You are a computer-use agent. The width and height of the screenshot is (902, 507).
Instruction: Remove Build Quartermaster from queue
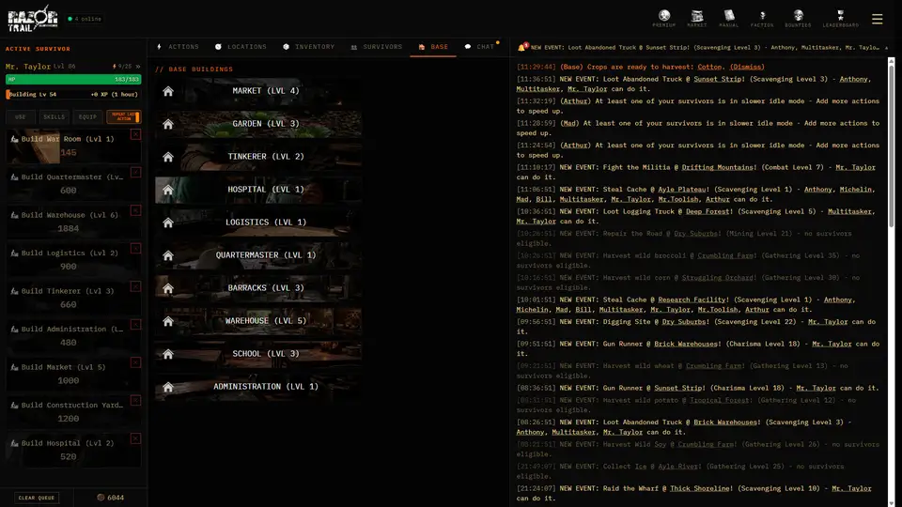pos(135,173)
